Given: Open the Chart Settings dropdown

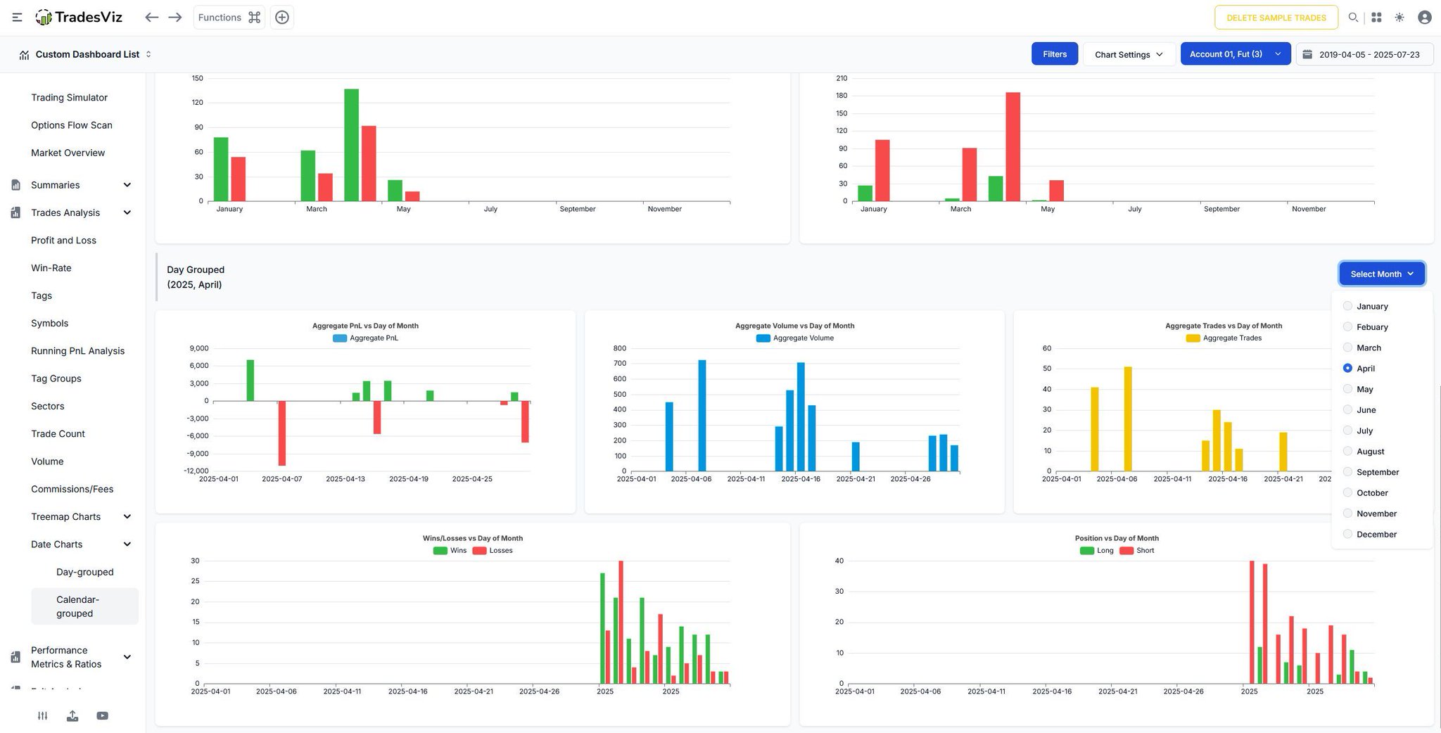Looking at the screenshot, I should (1129, 54).
